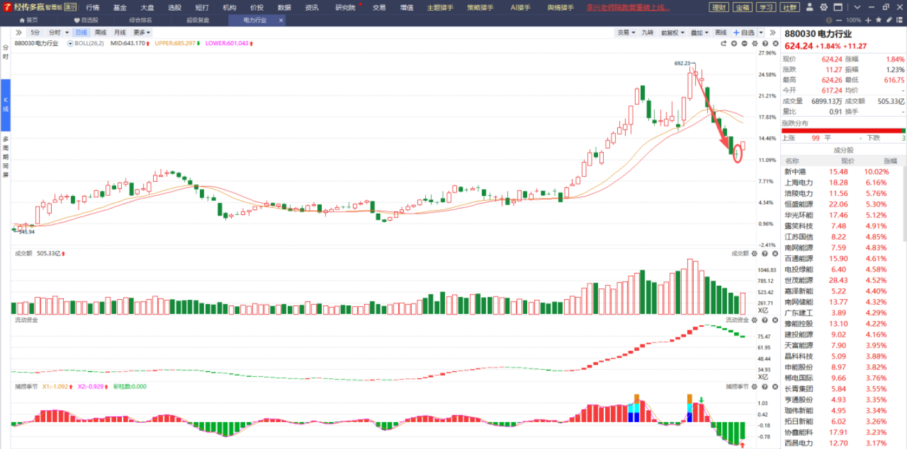
Task: Open the BOLL indicator selector dropdown
Action: coord(70,43)
